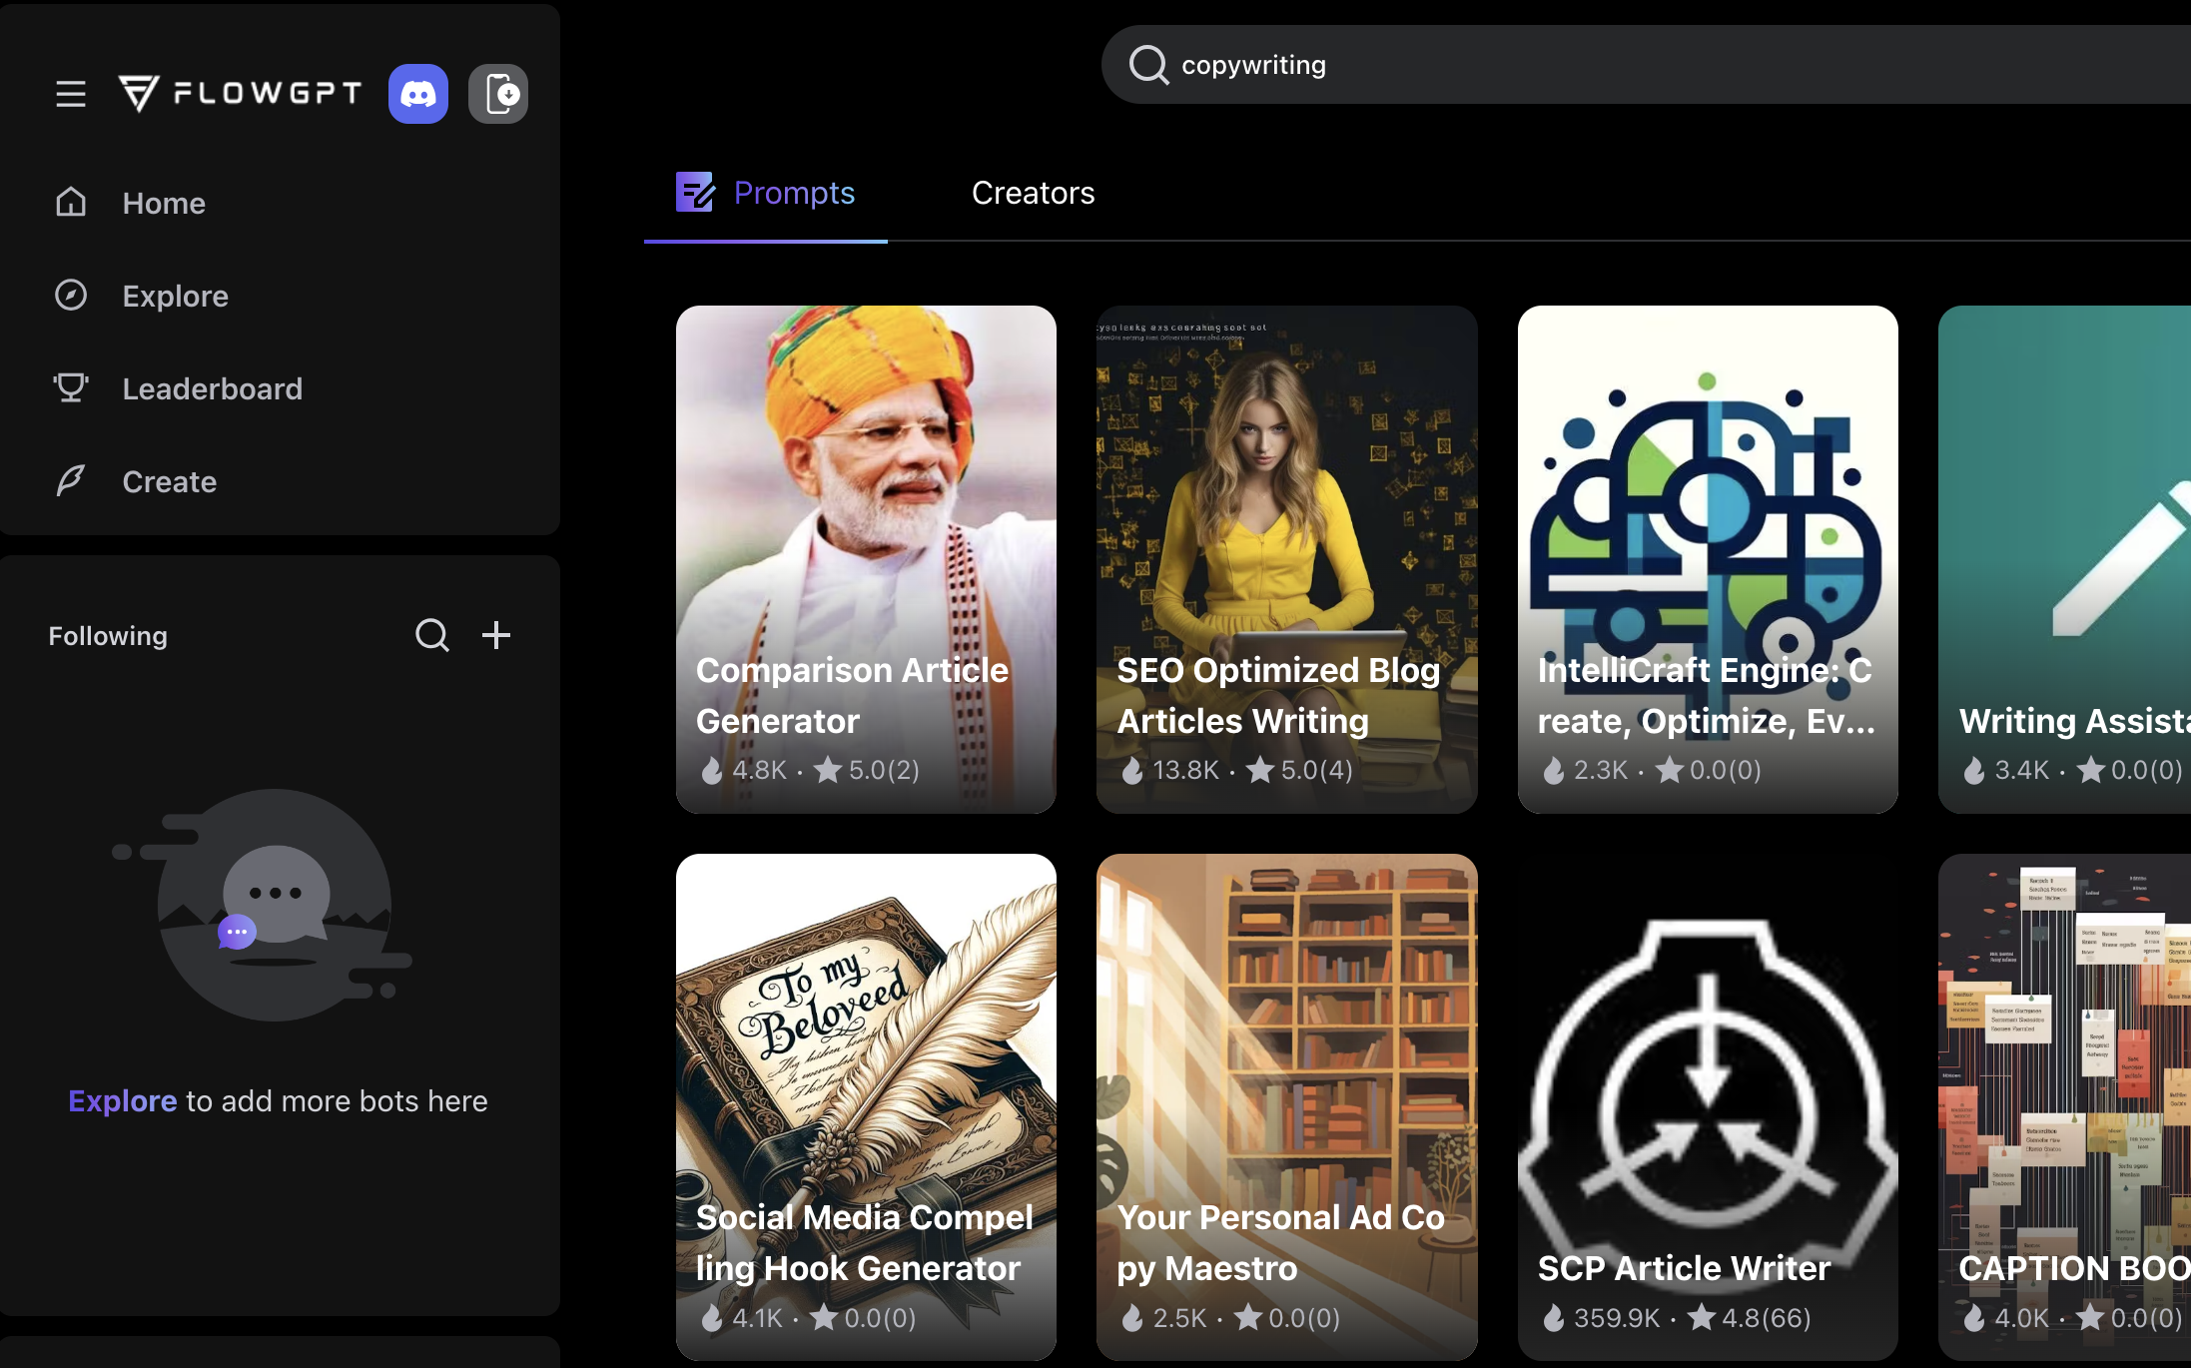
Task: Switch to the Creators tab
Action: (x=1033, y=193)
